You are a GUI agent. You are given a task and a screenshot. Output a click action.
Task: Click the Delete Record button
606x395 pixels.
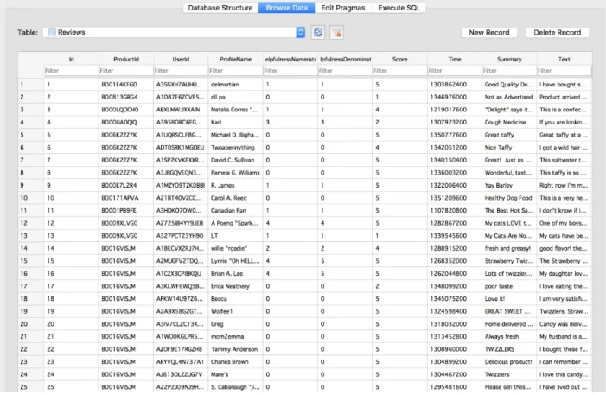pyautogui.click(x=558, y=33)
